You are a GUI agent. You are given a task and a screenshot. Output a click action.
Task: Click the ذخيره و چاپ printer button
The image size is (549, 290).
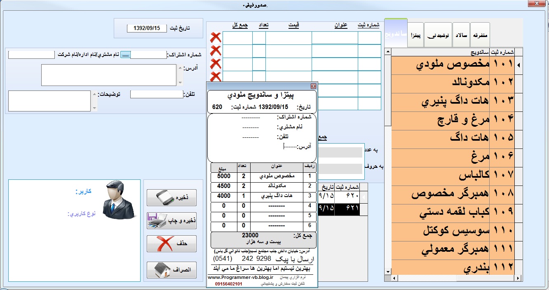[x=171, y=221]
